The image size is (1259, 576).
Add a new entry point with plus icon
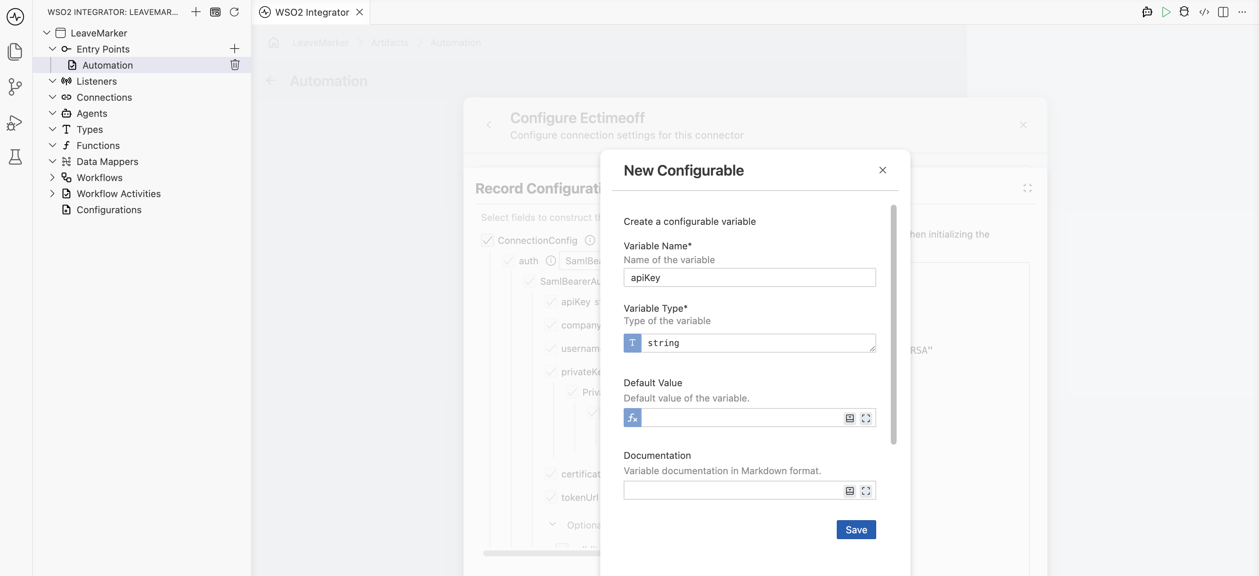pos(235,49)
